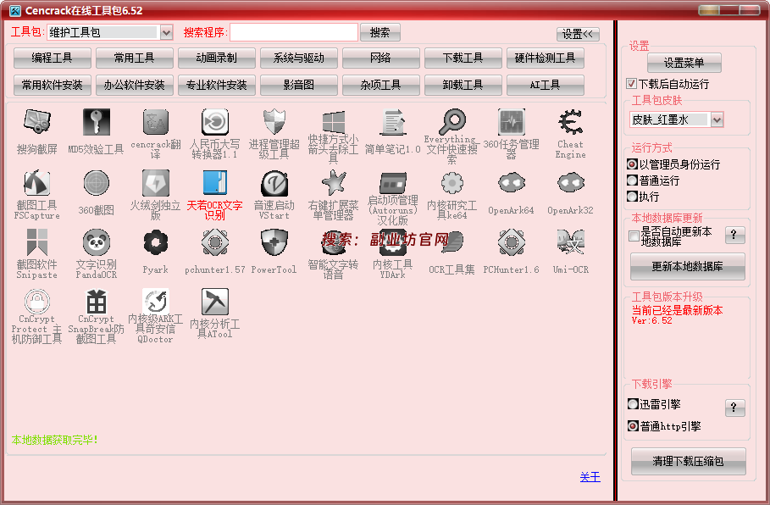
Task: Click 清理下载压缩包 button
Action: pos(688,461)
